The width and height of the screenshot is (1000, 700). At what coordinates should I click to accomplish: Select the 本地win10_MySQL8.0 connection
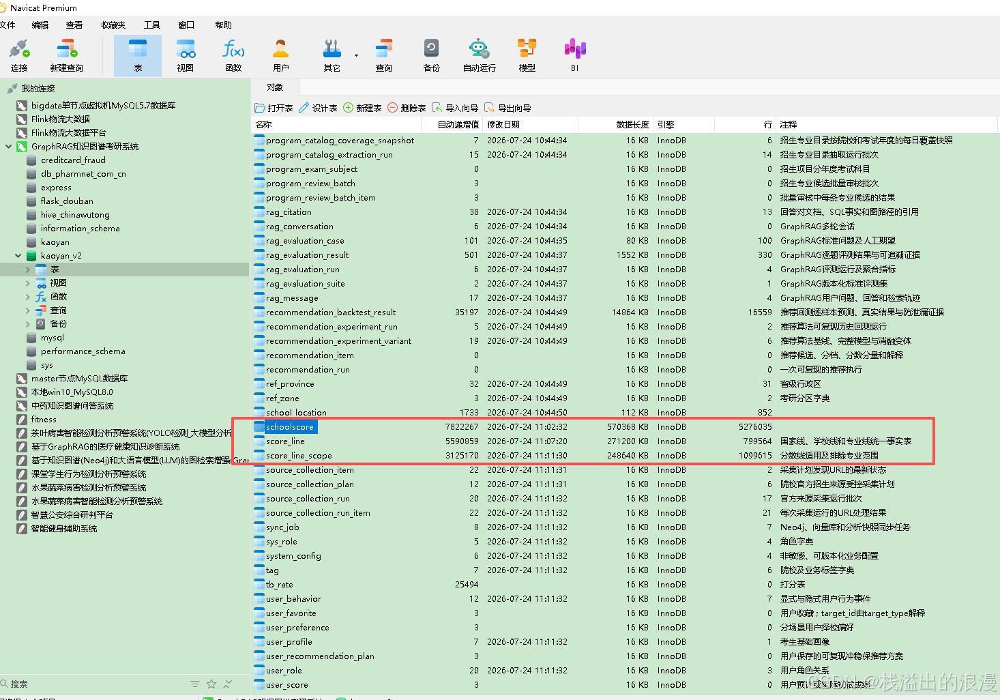[x=72, y=392]
